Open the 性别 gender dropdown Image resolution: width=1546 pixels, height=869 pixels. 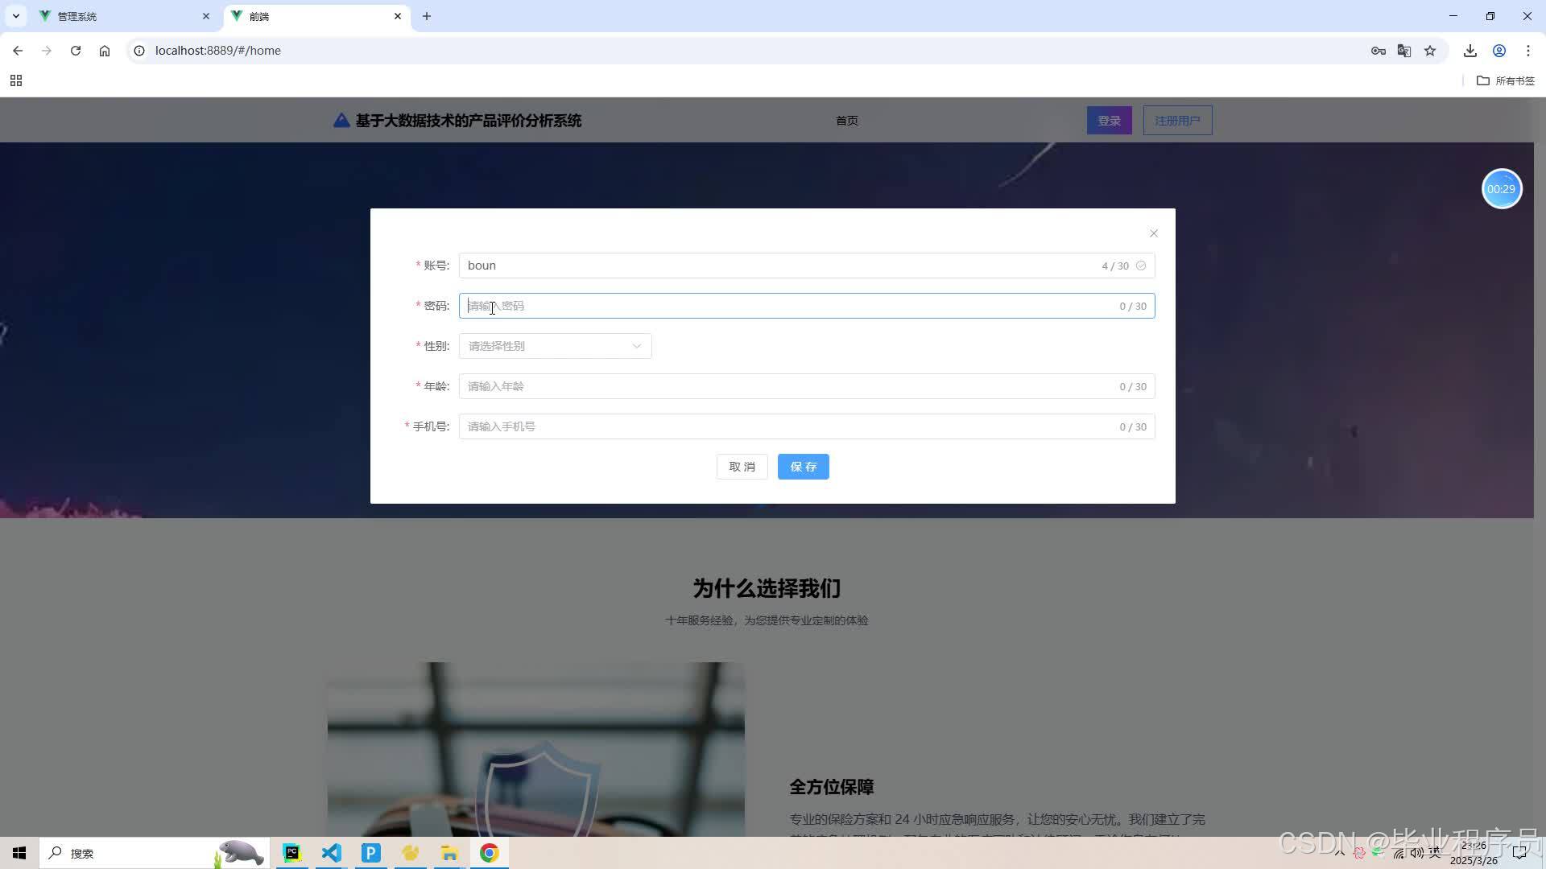point(555,346)
